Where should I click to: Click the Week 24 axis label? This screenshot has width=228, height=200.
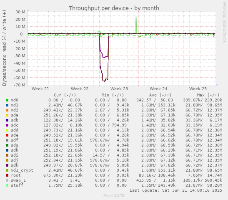[158, 89]
